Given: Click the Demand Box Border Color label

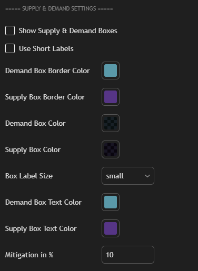Looking at the screenshot, I should coord(47,71).
